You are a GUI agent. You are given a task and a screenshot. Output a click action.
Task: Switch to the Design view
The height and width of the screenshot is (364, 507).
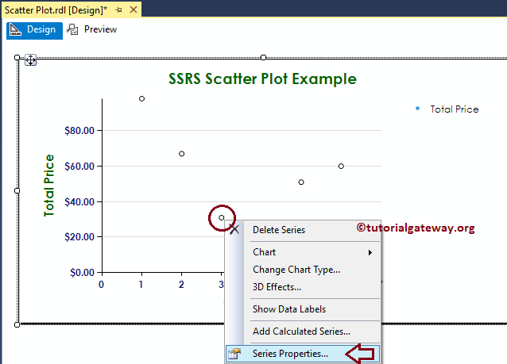click(x=35, y=30)
